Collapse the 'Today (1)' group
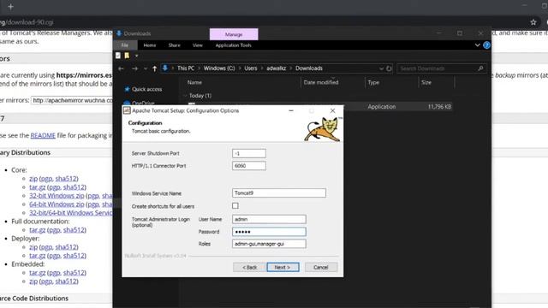Image resolution: width=548 pixels, height=308 pixels. click(185, 95)
